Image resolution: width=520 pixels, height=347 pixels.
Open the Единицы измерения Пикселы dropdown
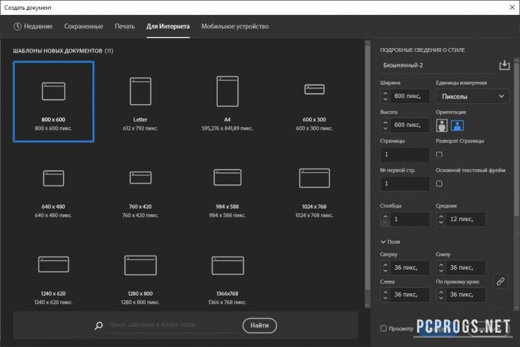(473, 96)
